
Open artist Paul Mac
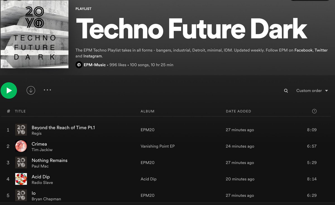click(40, 166)
